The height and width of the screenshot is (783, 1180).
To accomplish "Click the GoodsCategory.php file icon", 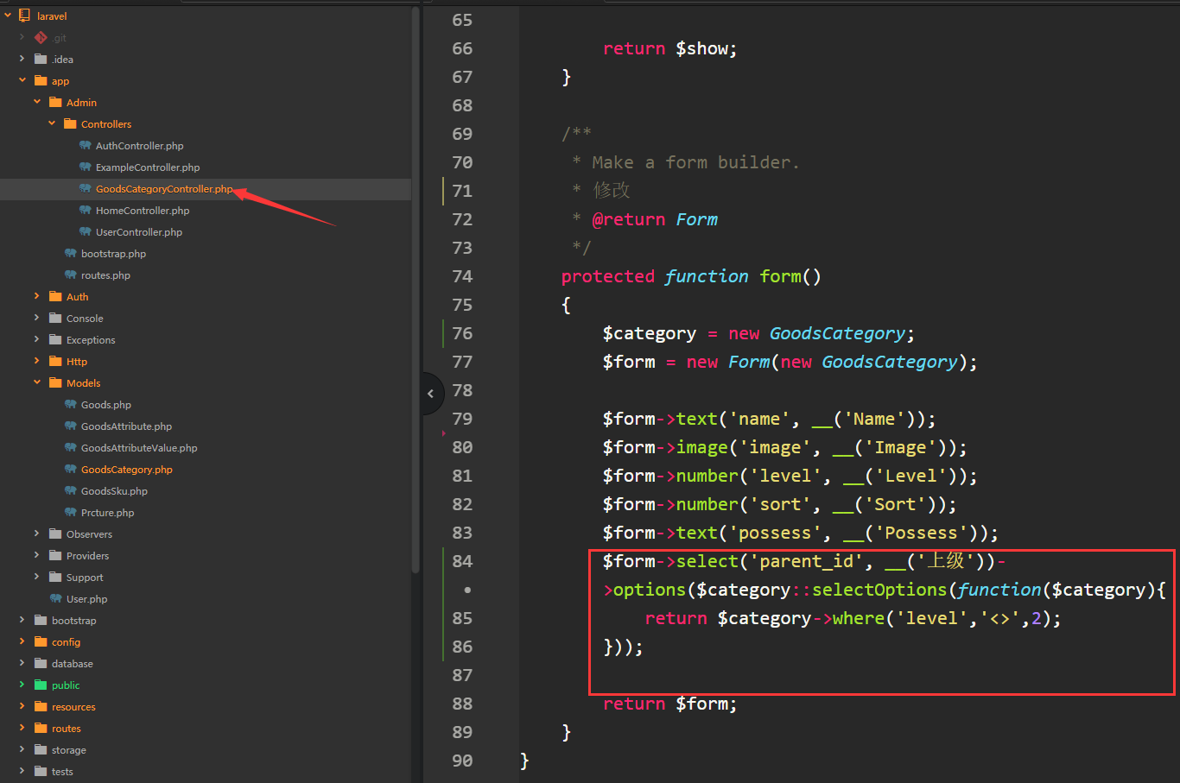I will (x=70, y=469).
